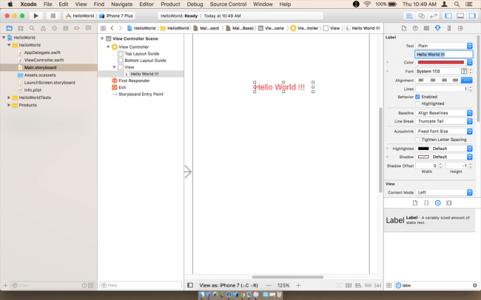Open the related items grid menu

click(103, 28)
